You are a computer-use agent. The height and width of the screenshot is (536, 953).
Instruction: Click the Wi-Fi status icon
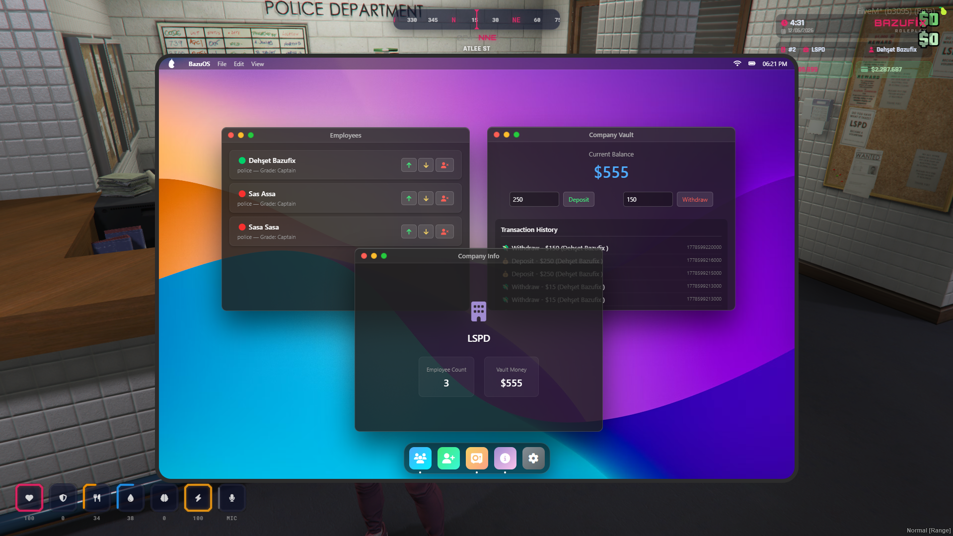(x=737, y=64)
